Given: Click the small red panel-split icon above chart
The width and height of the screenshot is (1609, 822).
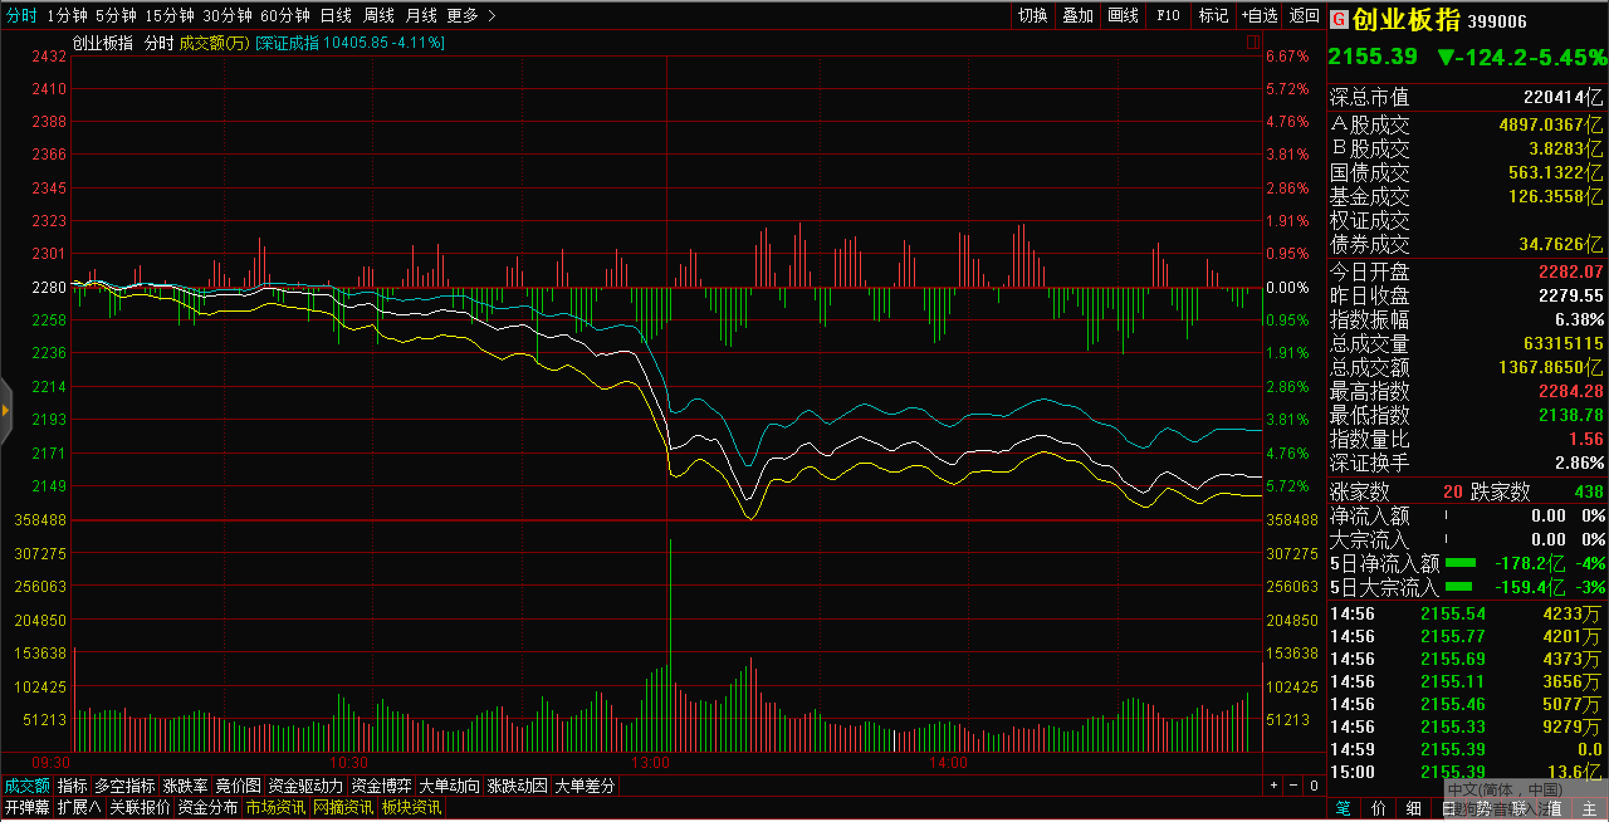Looking at the screenshot, I should [x=1253, y=42].
